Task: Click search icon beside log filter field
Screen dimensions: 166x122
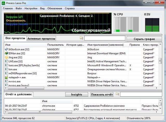Action: pyautogui.click(x=117, y=94)
